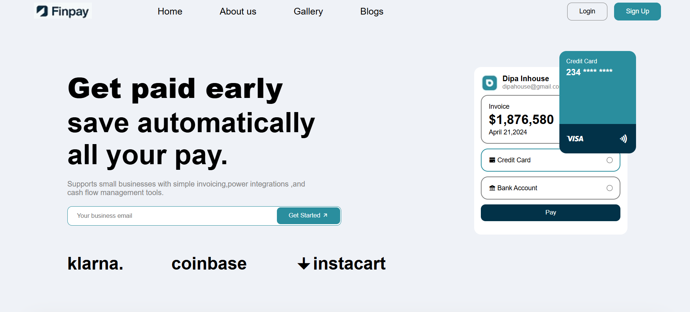Select the Credit Card radio button
690x312 pixels.
pos(610,160)
